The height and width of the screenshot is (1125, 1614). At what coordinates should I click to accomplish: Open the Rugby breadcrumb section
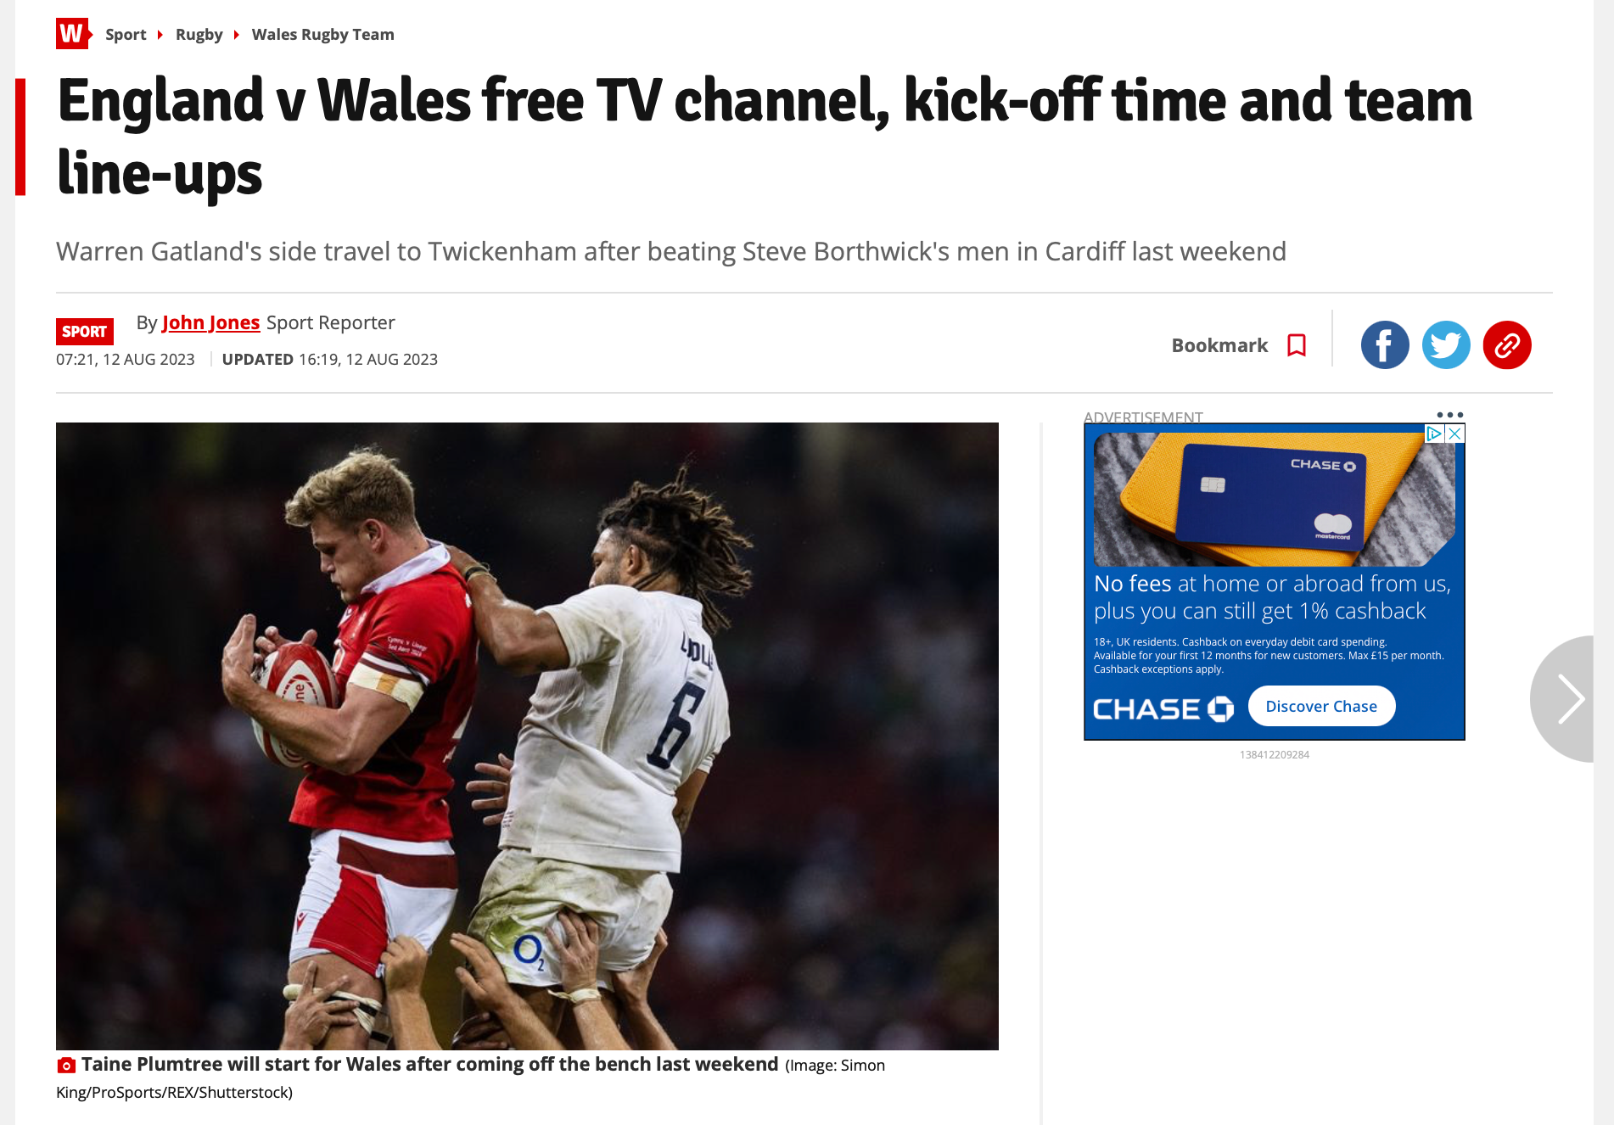[x=199, y=35]
